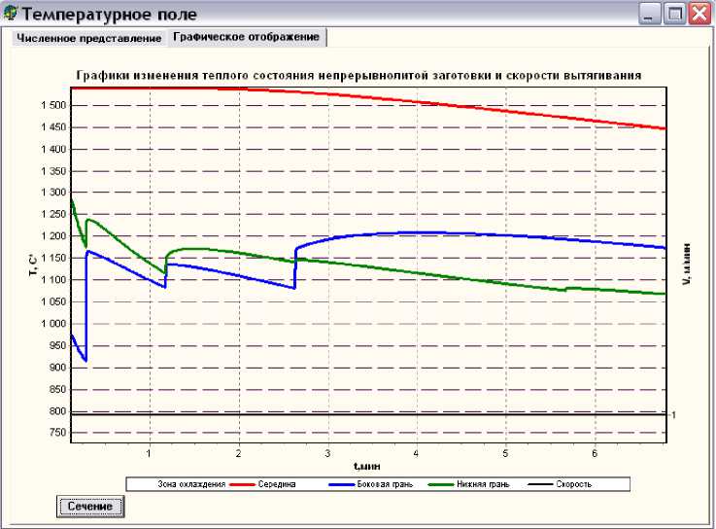Click the app icon in title bar
The image size is (716, 529).
tap(10, 14)
